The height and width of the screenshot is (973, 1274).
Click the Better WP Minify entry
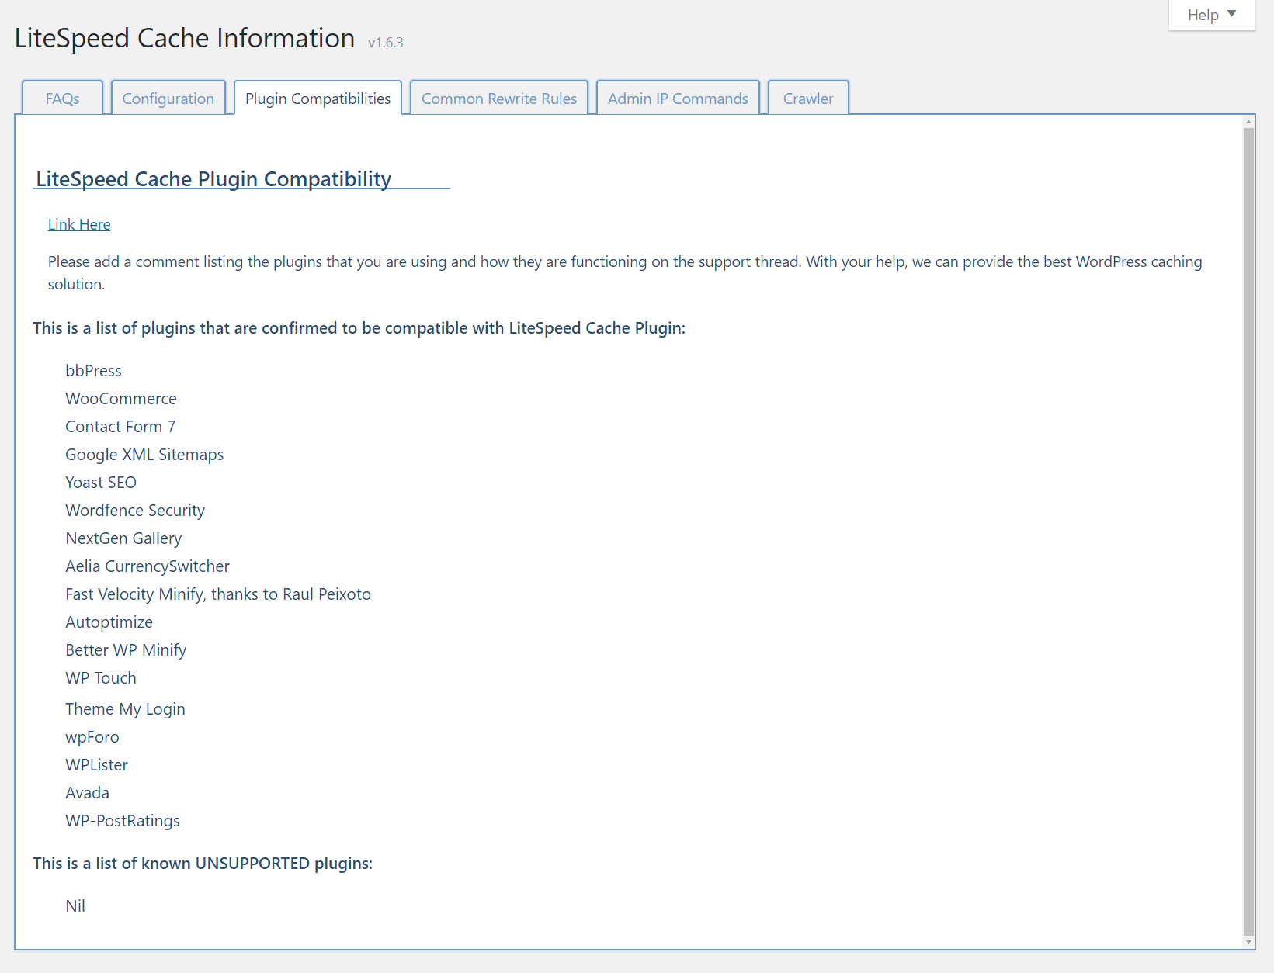pos(126,650)
